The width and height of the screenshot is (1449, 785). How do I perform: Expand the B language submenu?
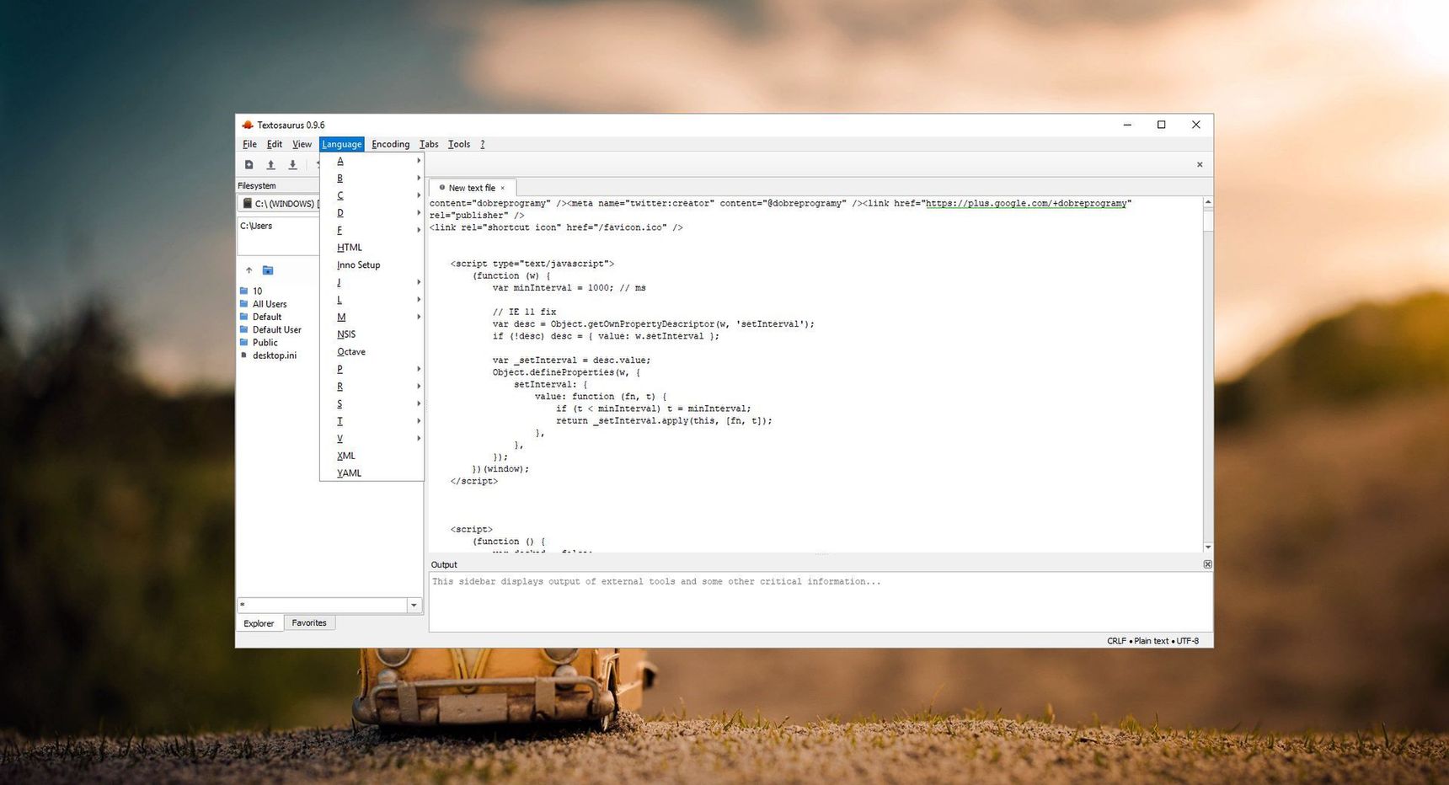(x=372, y=179)
